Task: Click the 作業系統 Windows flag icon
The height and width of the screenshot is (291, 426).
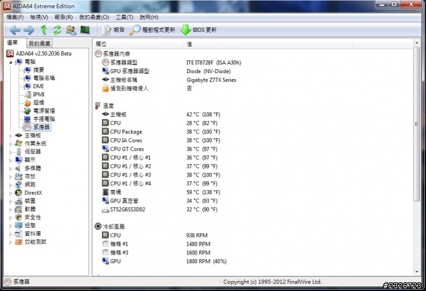Action: click(19, 144)
